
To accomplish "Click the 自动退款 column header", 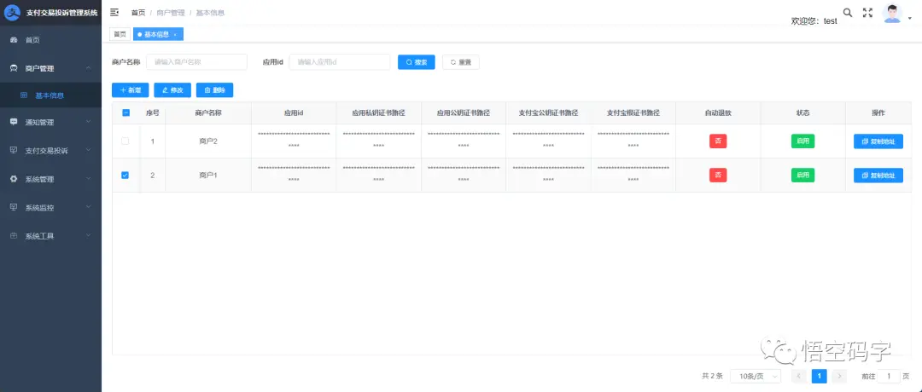I will pos(718,112).
